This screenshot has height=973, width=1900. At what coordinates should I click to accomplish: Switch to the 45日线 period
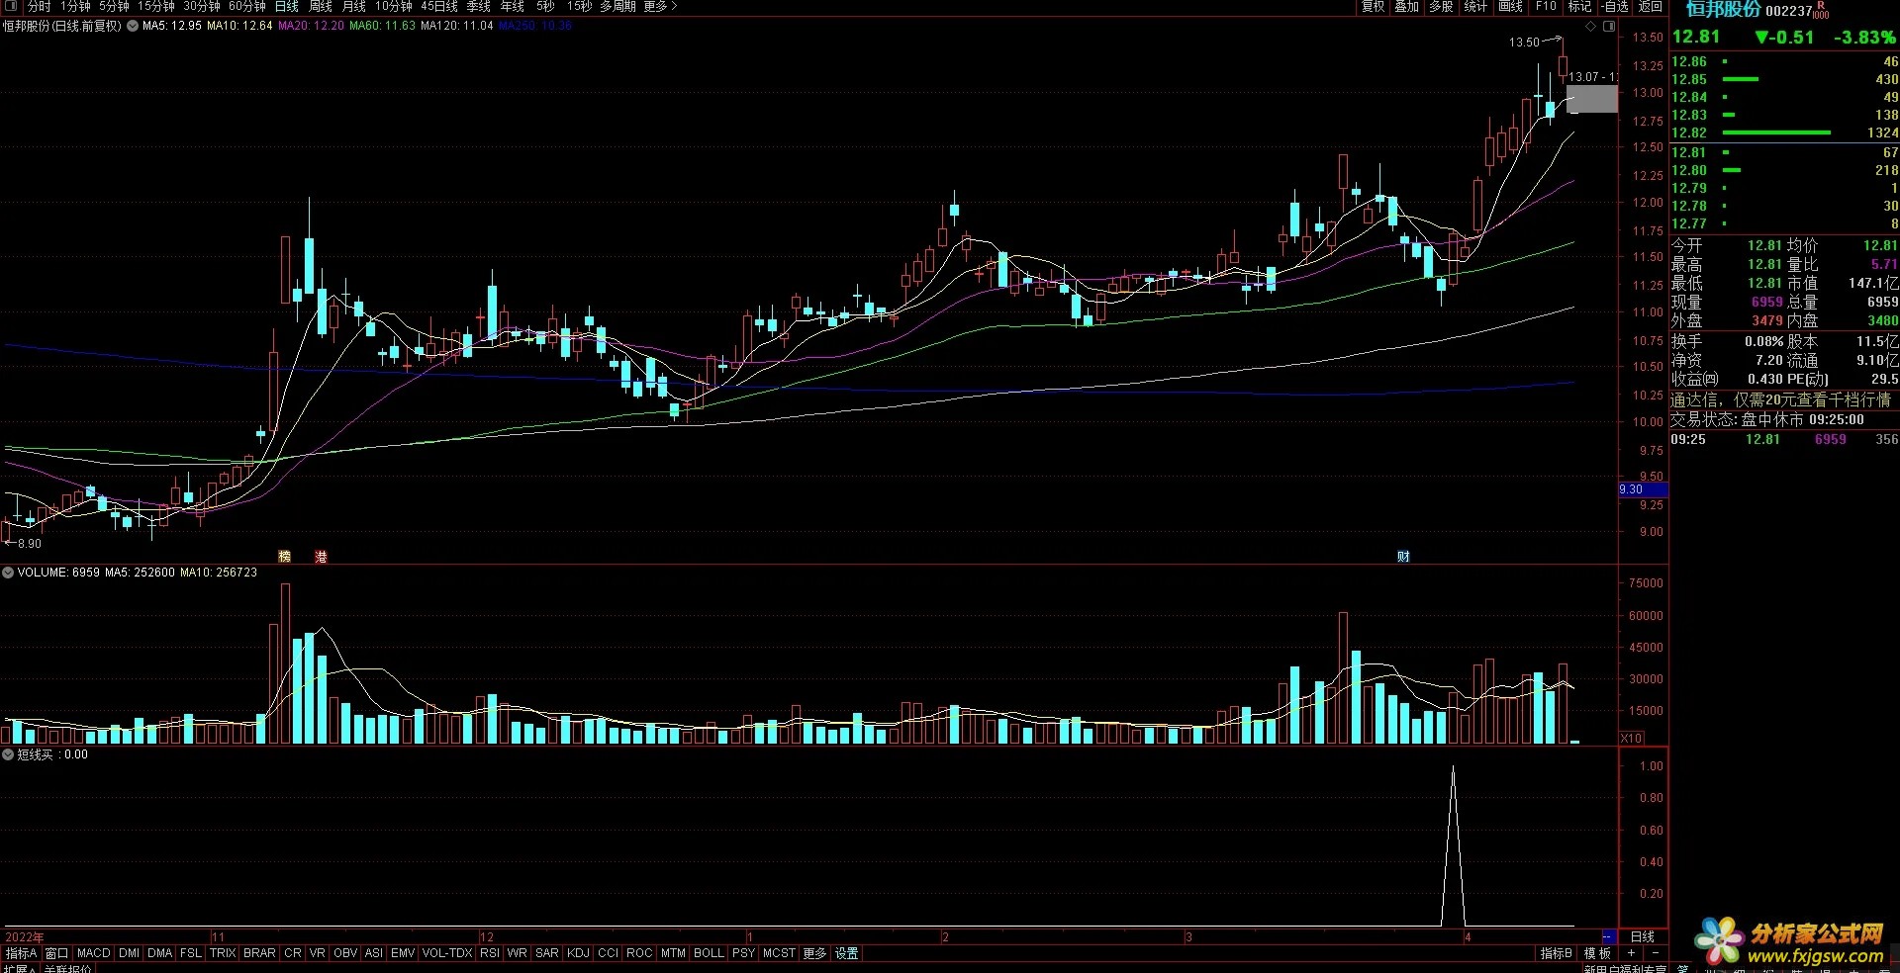[x=439, y=6]
